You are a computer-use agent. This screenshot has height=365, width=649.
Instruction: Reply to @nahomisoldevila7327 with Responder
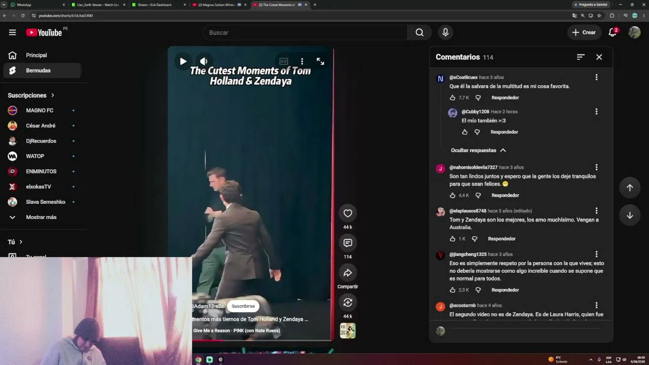point(505,195)
